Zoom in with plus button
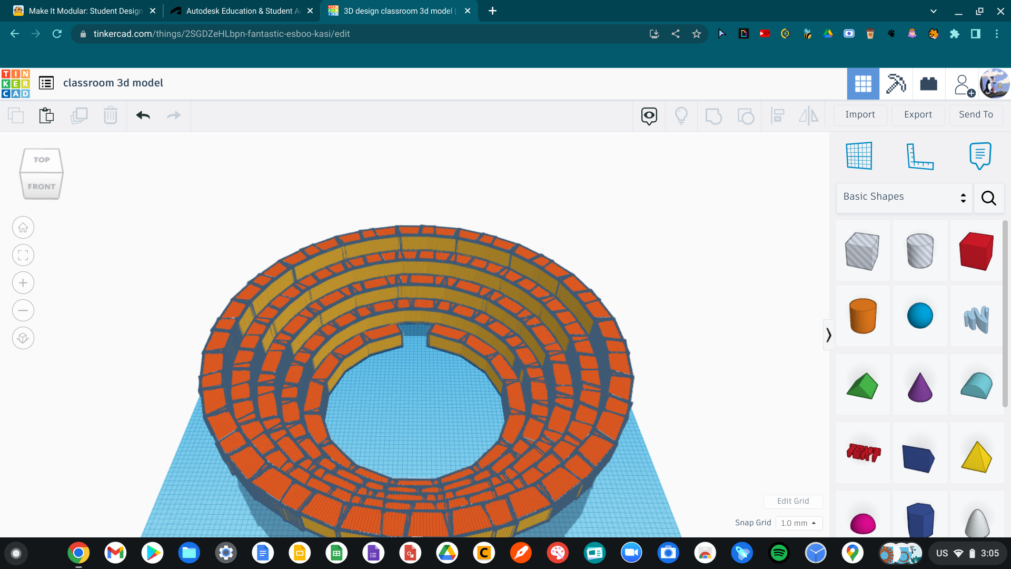The height and width of the screenshot is (569, 1011). [23, 283]
